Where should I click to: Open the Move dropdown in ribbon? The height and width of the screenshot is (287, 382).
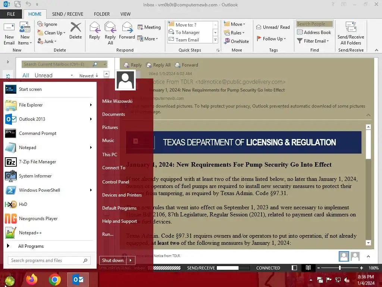[235, 24]
